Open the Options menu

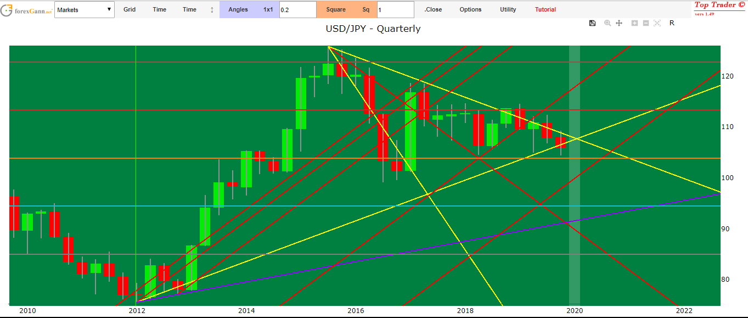point(470,10)
